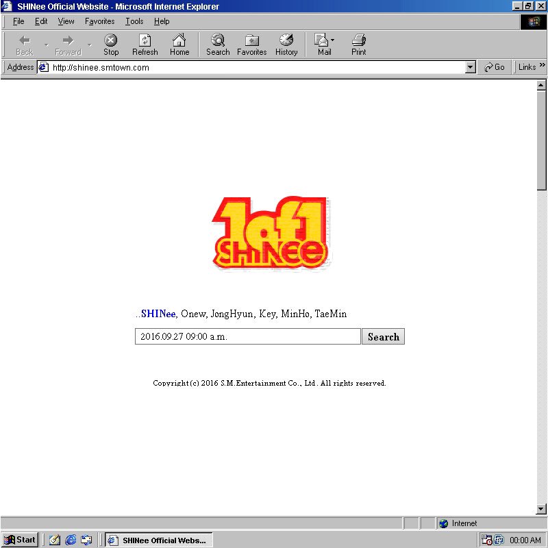Image resolution: width=548 pixels, height=548 pixels.
Task: Click the date search input field
Action: 248,336
